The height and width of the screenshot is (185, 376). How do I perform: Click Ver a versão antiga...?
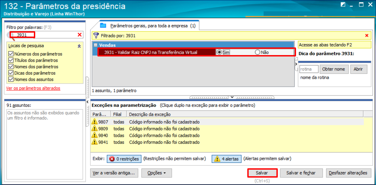tap(114, 173)
